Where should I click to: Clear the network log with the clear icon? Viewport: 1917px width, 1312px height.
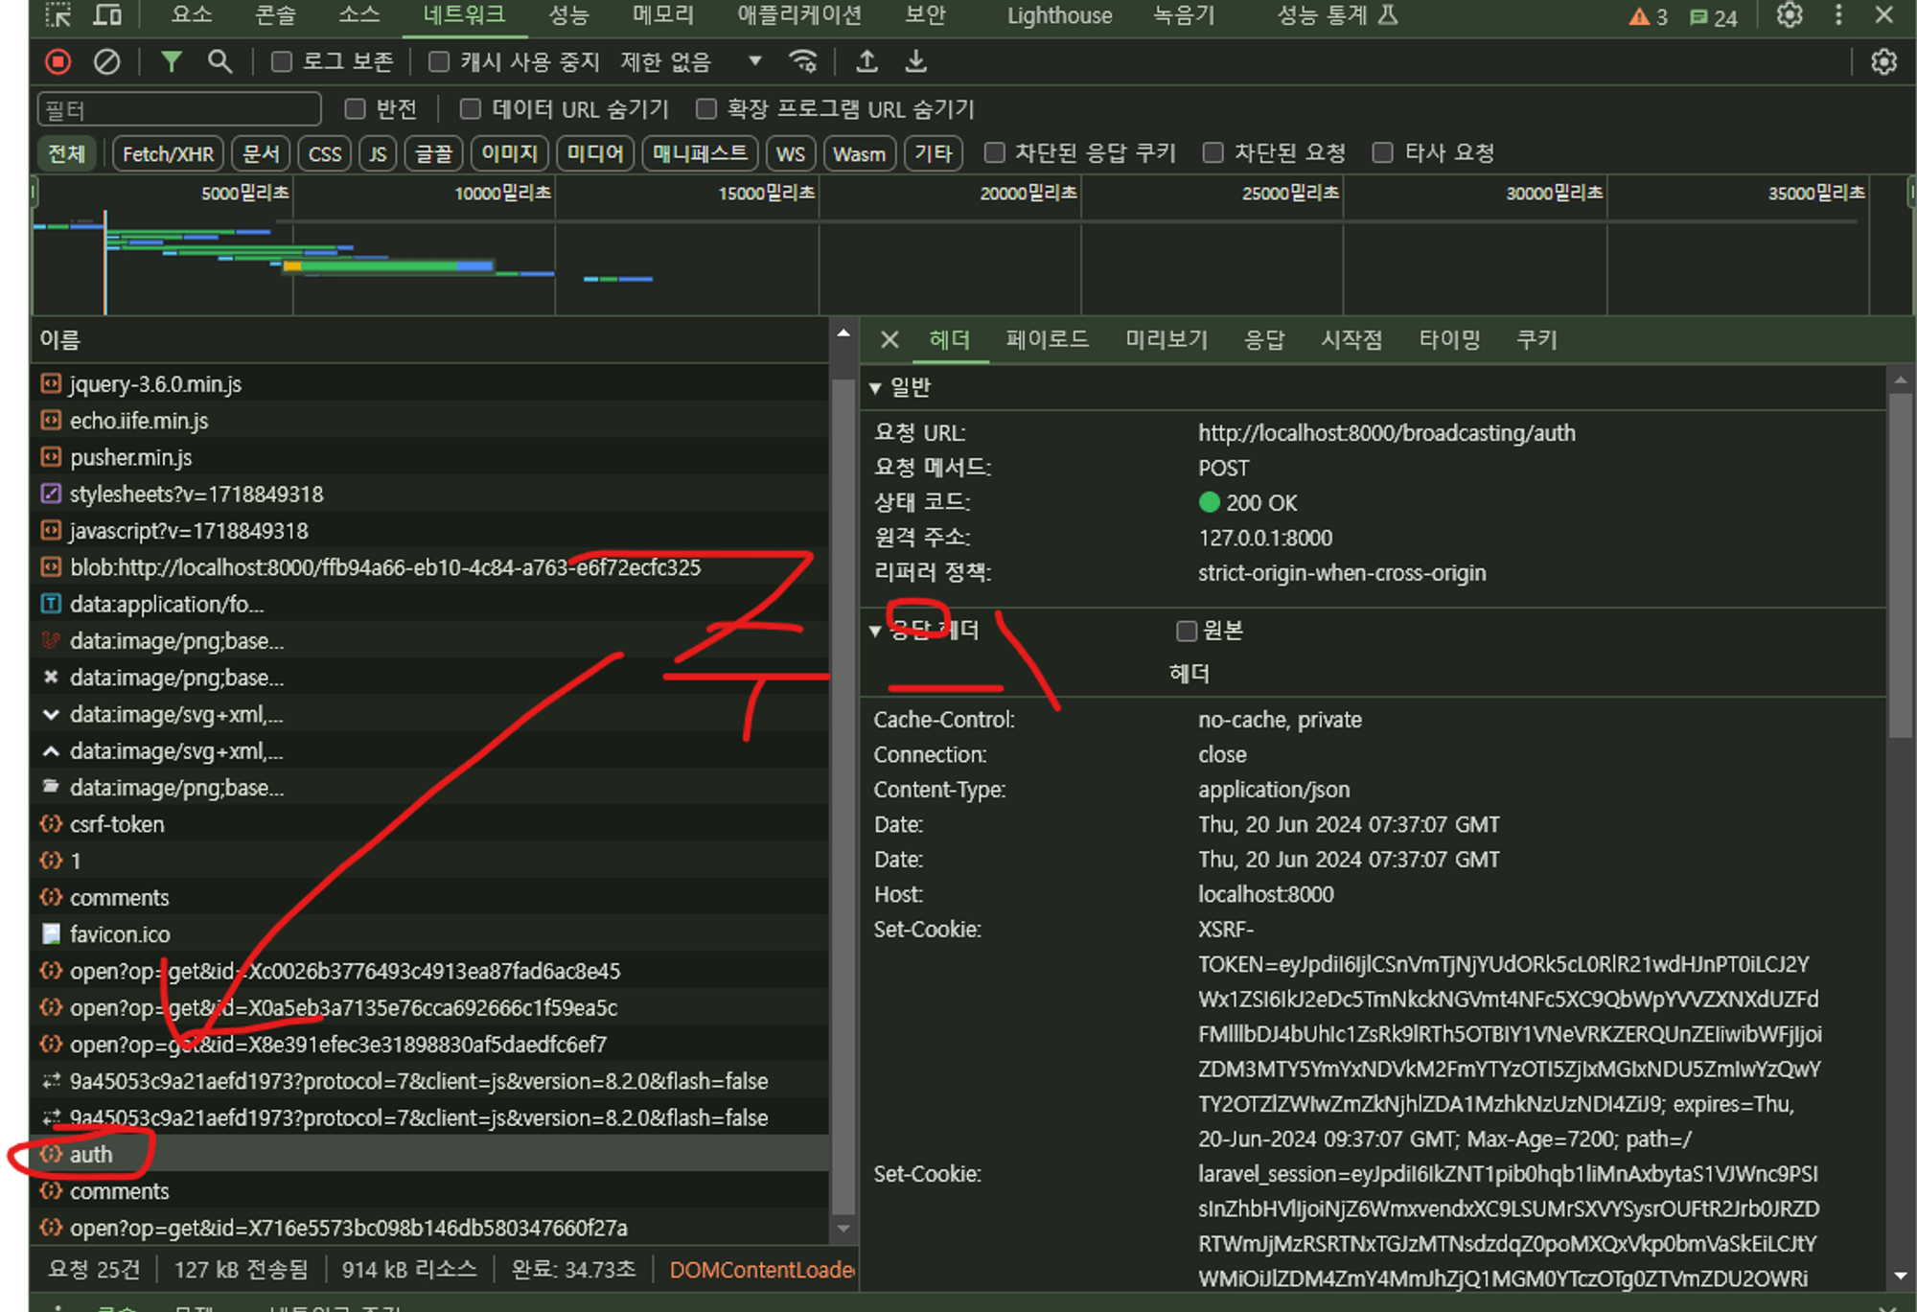(106, 62)
